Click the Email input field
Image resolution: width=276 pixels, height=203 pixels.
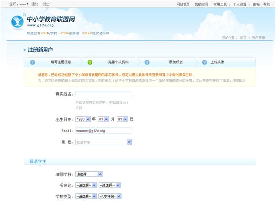[x=103, y=131]
